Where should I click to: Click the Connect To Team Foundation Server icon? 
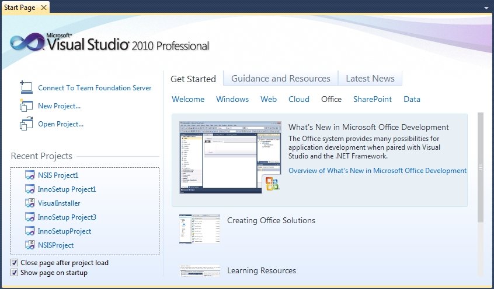tap(26, 87)
